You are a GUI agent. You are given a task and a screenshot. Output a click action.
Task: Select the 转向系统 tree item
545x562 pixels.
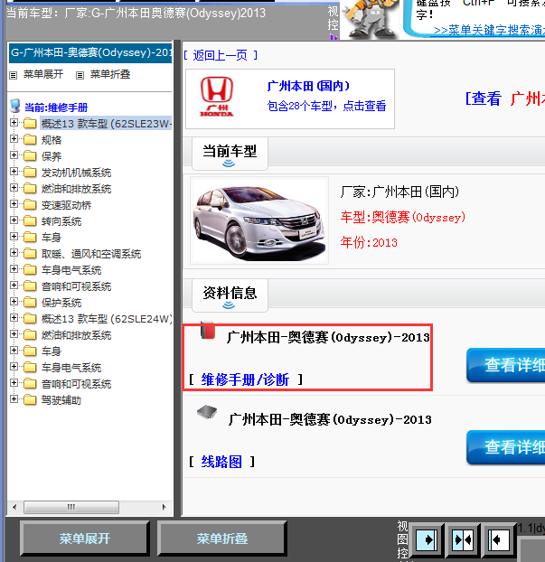[61, 221]
